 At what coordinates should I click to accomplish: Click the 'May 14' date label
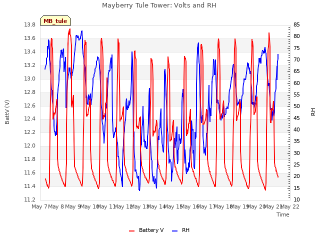(156, 206)
